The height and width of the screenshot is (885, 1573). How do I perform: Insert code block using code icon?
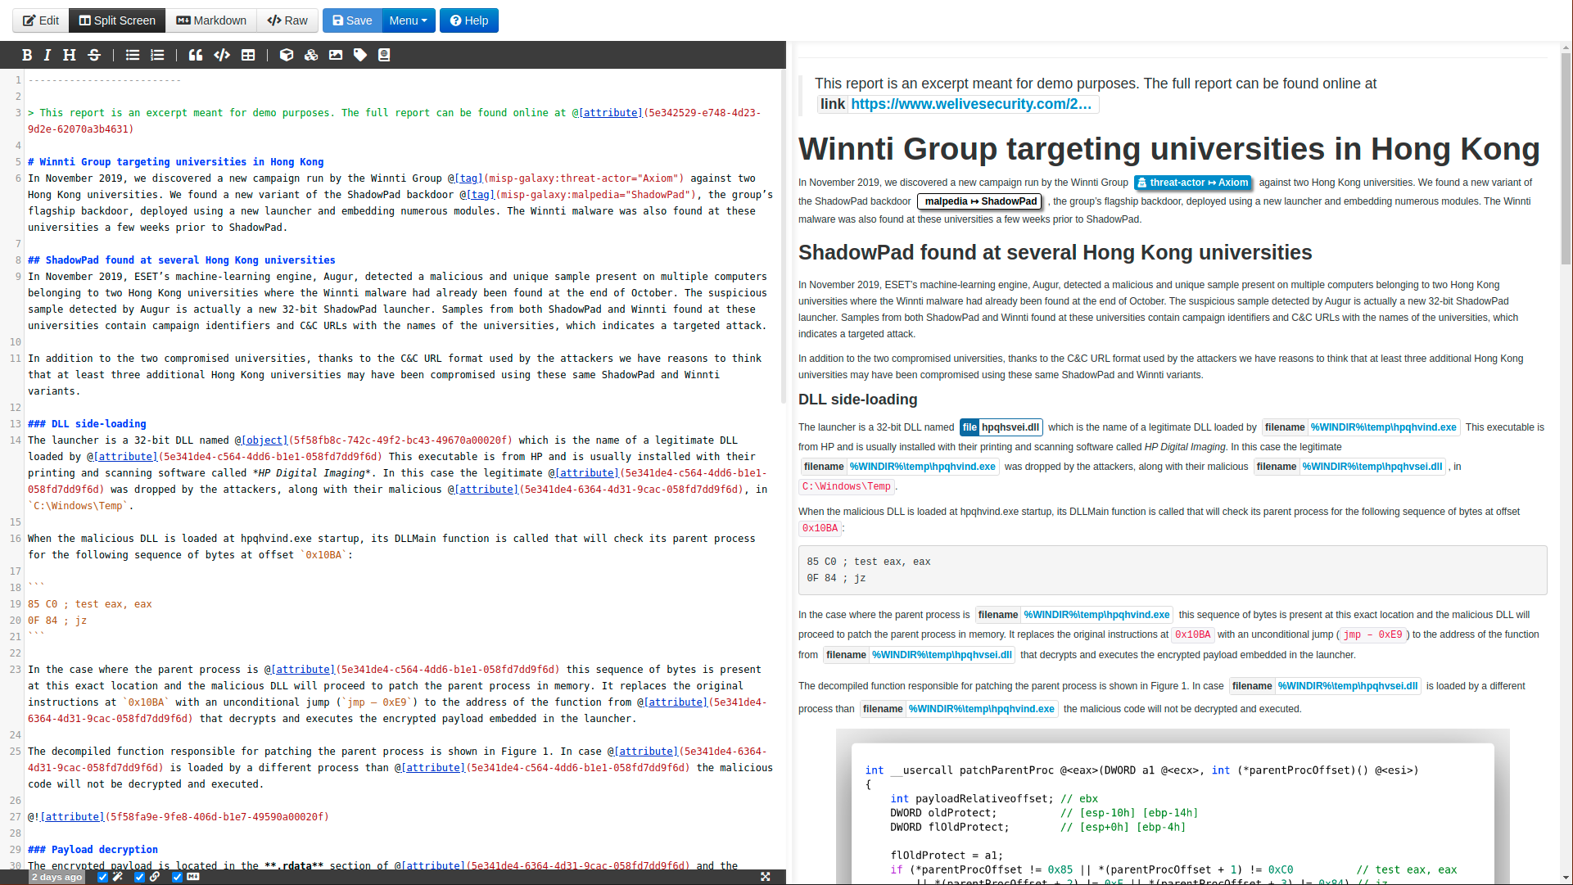pyautogui.click(x=222, y=55)
